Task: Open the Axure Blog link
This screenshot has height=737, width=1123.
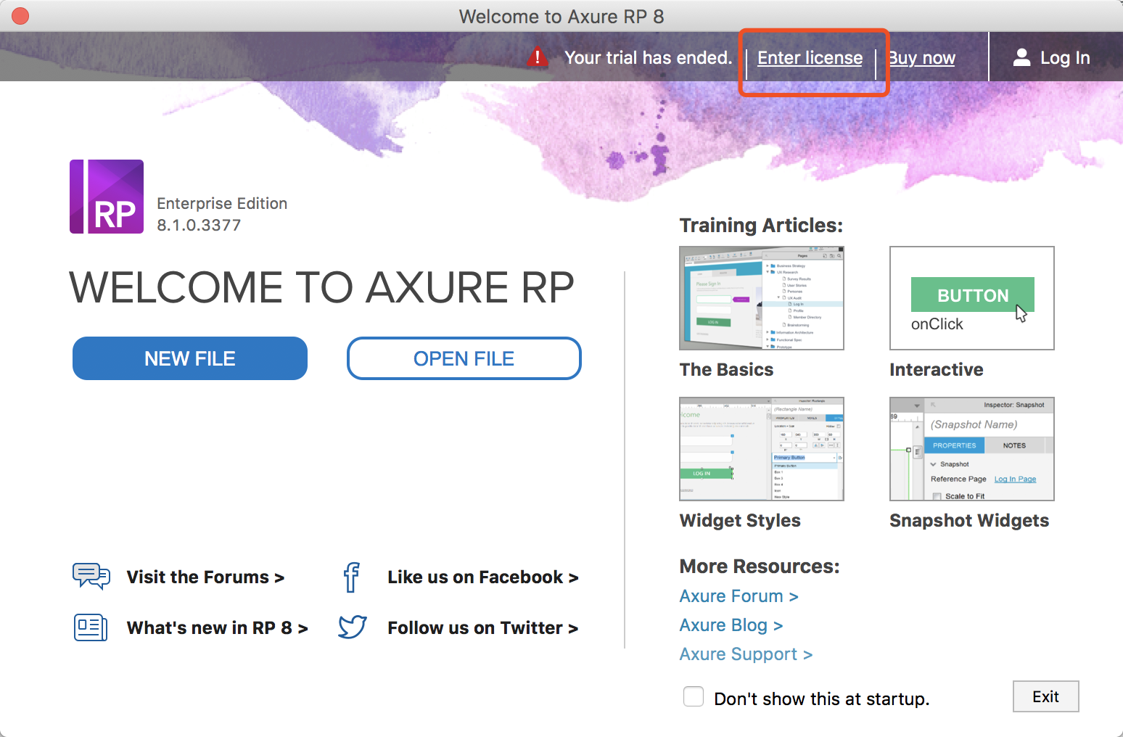Action: click(x=731, y=625)
